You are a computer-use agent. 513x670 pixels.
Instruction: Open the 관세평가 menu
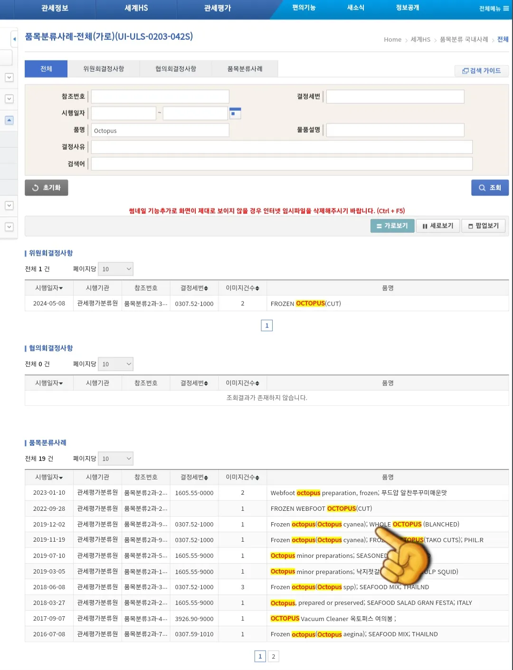[218, 9]
